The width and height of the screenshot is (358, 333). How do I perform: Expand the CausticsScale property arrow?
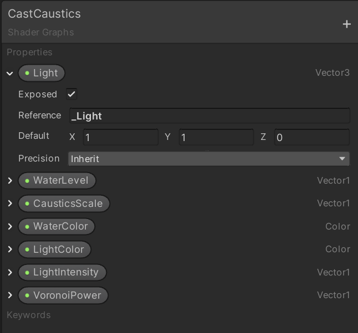tap(9, 204)
